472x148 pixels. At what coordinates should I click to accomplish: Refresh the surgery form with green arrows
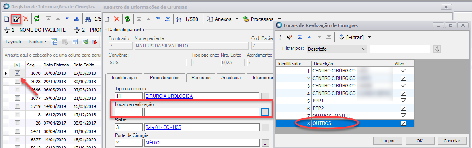coord(128,19)
